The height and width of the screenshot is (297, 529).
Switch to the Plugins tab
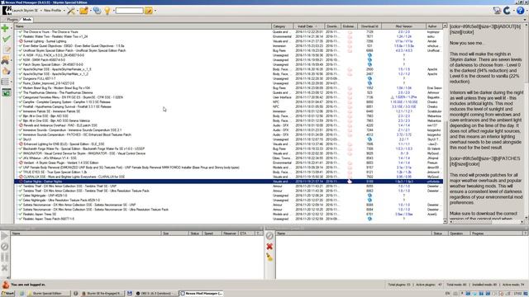pyautogui.click(x=12, y=20)
